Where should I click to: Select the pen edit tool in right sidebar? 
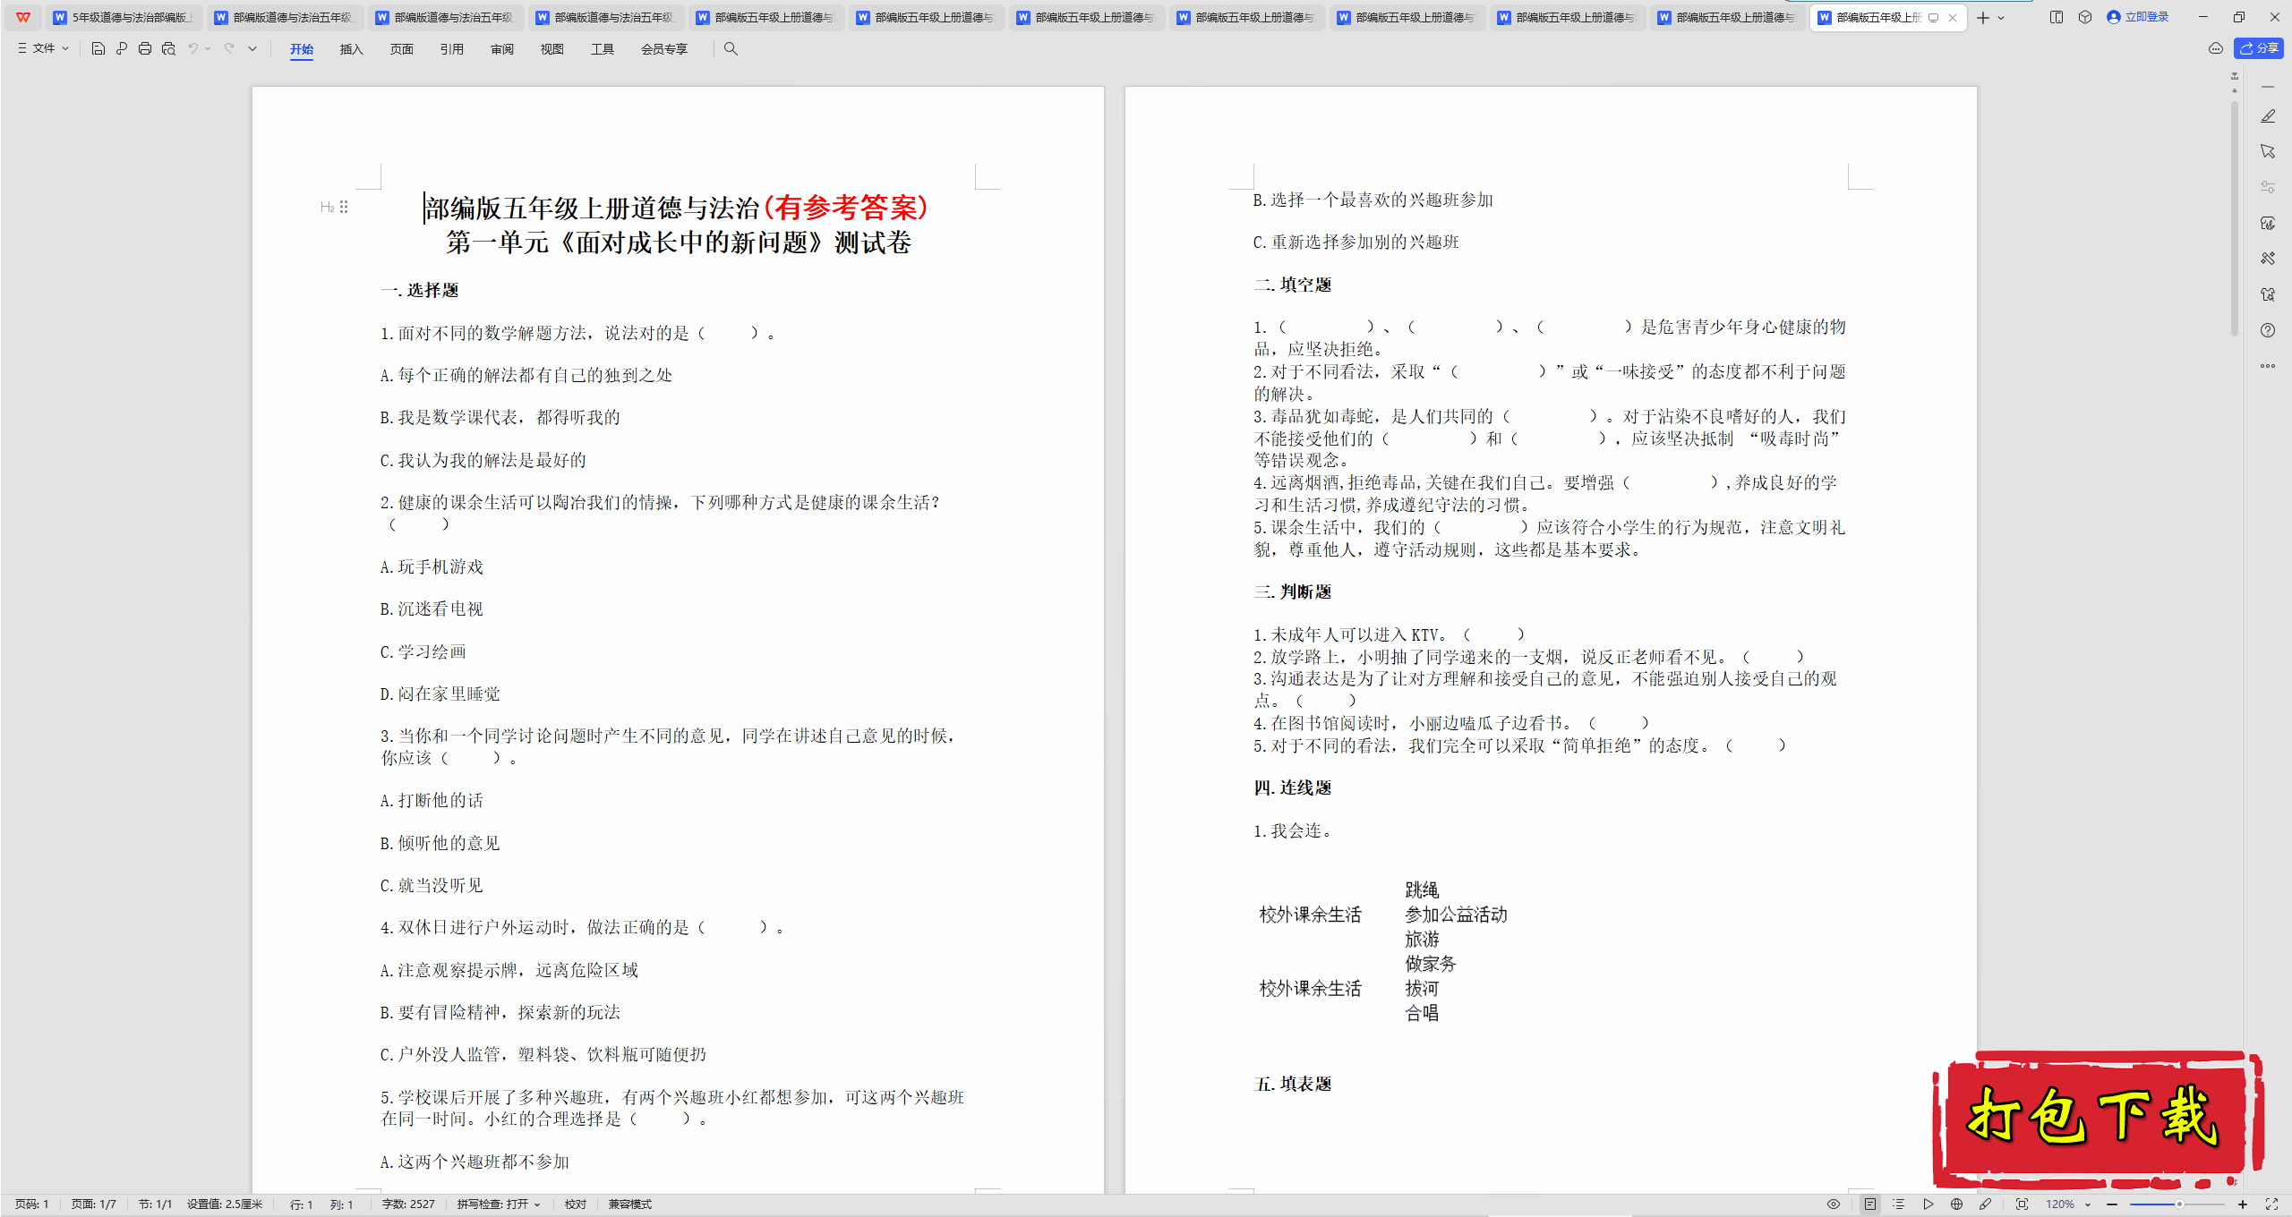point(2268,116)
